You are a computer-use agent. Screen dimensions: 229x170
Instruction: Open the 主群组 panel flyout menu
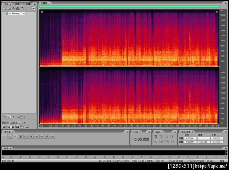click(225, 3)
